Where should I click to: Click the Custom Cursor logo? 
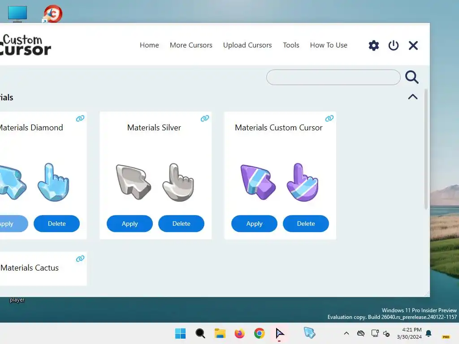(25, 45)
